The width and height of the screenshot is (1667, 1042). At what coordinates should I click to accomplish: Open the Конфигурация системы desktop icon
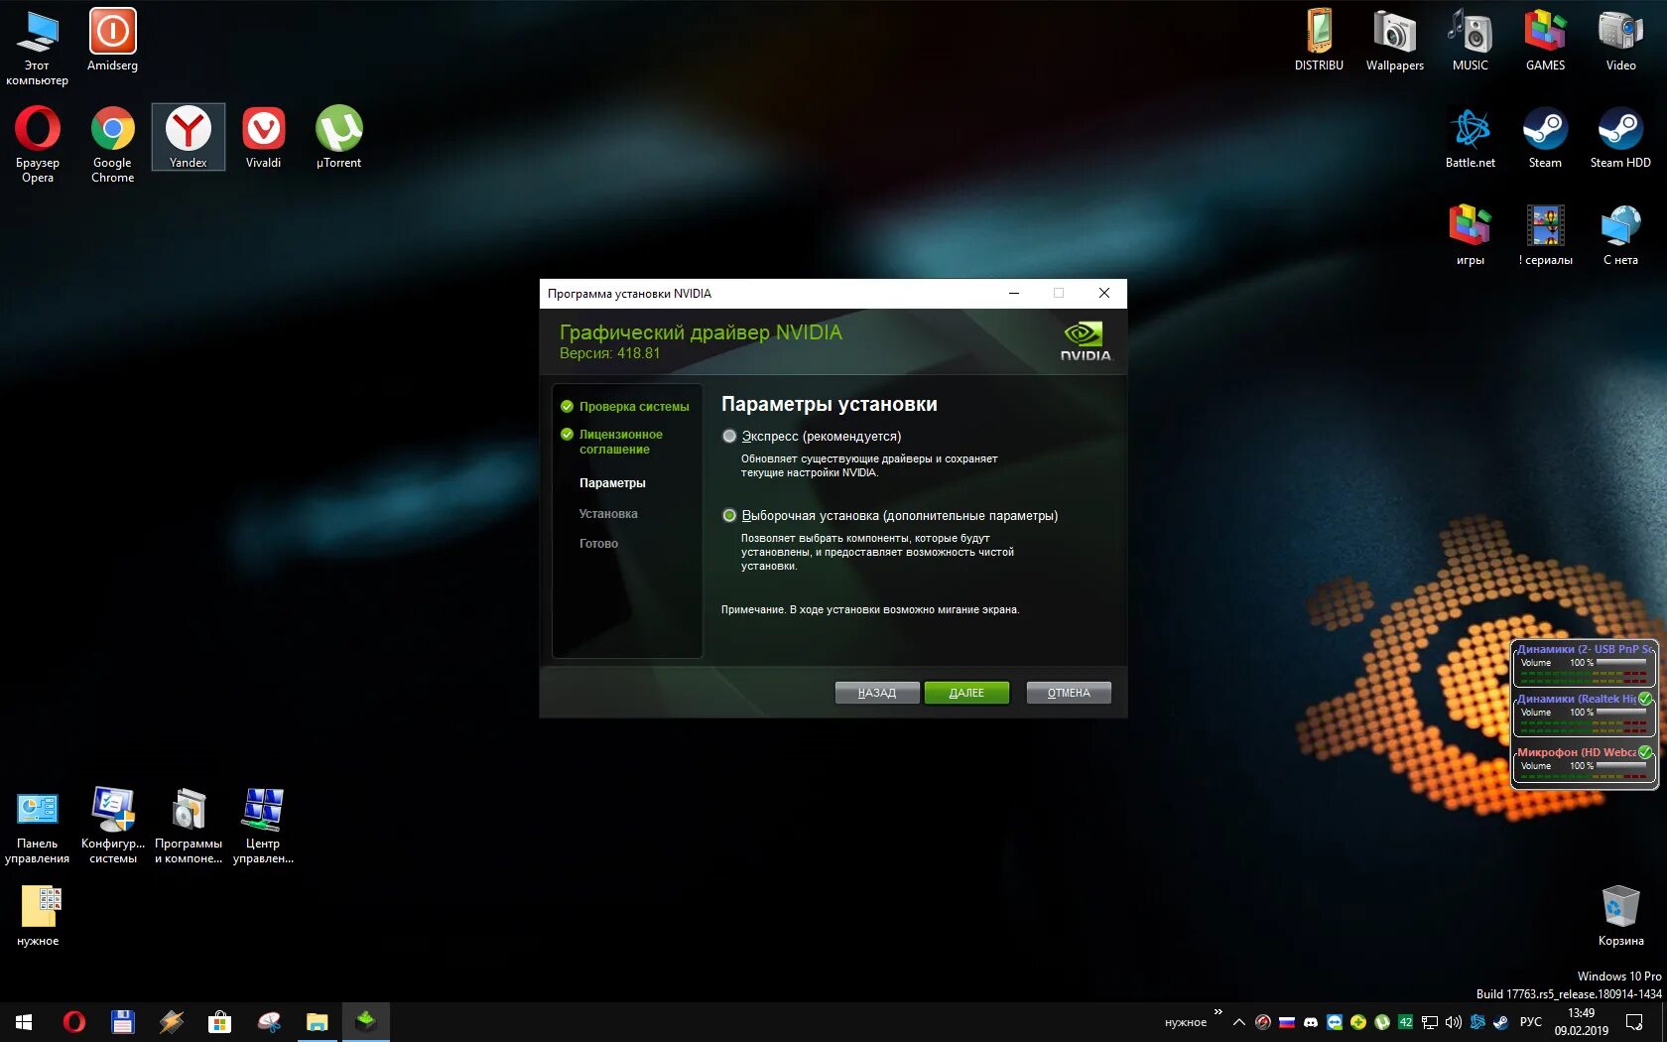[113, 826]
